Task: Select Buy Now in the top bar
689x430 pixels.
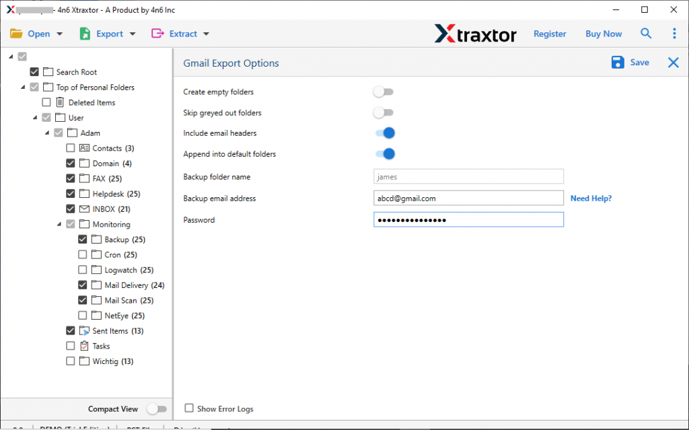Action: pos(603,33)
